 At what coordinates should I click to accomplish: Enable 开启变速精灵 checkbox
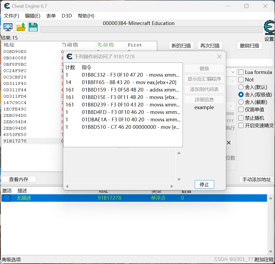tap(241, 125)
